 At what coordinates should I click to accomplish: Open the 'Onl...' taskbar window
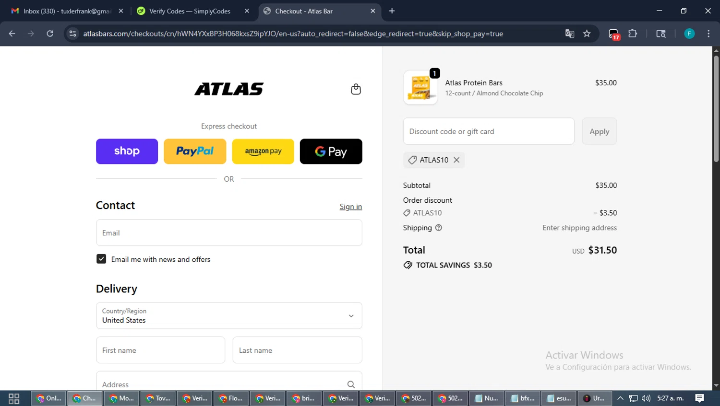point(48,398)
